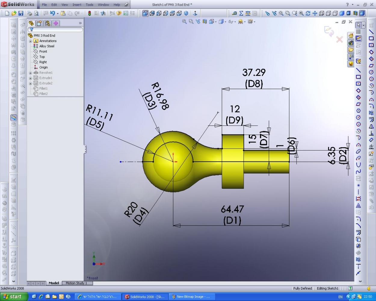This screenshot has width=376, height=301.
Task: Expand the Revolve1 feature node
Action: pos(30,73)
